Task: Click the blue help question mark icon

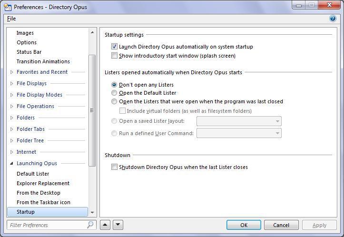Action: pos(333,19)
